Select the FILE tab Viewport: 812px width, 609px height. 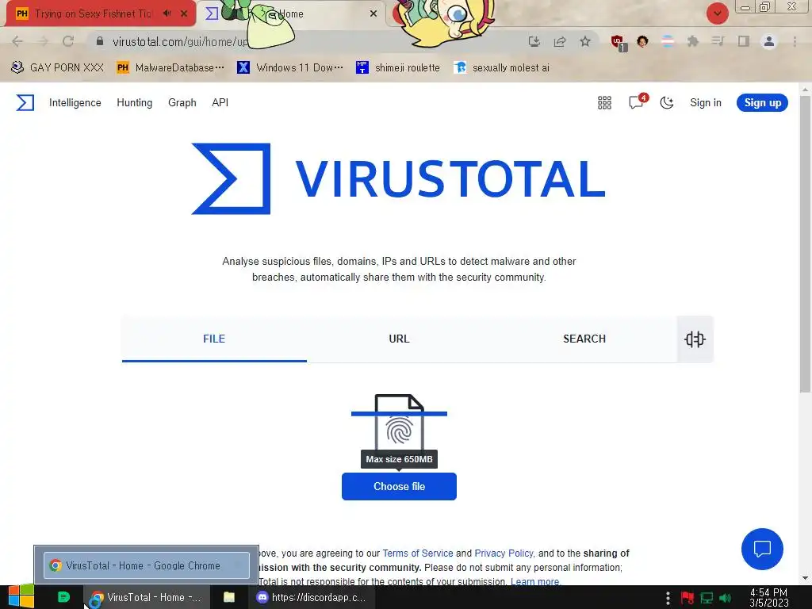coord(214,339)
